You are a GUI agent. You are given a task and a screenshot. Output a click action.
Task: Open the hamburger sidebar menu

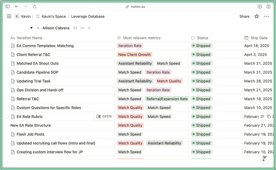pos(9,16)
